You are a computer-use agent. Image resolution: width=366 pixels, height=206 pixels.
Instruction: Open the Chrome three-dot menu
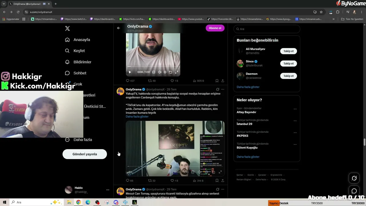[x=361, y=12]
